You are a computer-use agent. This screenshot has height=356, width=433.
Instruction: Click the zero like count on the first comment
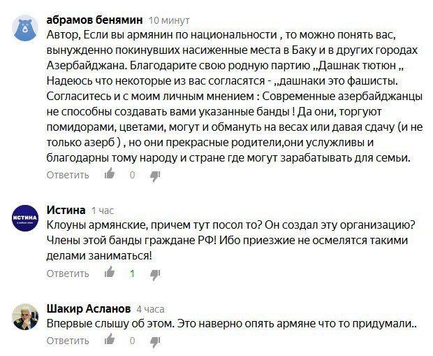[x=131, y=175]
